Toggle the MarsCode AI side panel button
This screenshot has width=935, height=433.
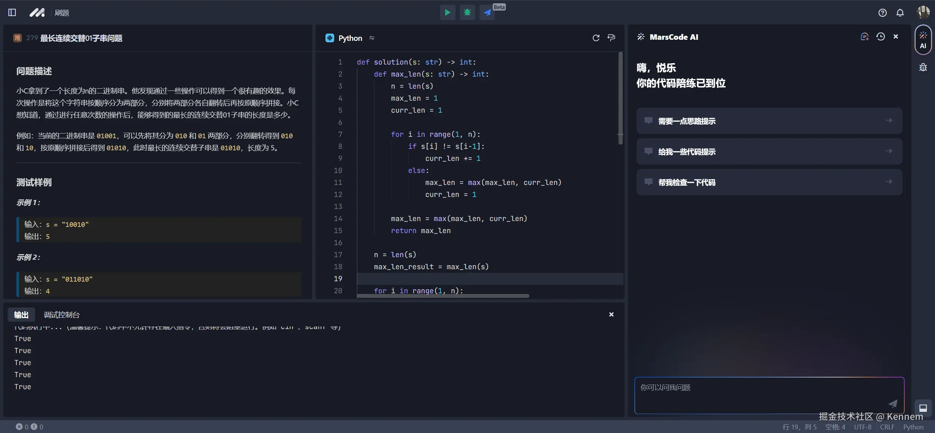point(923,40)
